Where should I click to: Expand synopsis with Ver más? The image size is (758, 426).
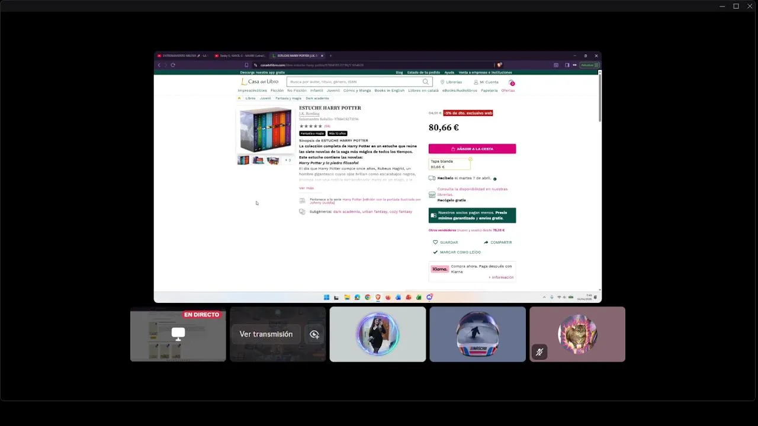tap(306, 188)
